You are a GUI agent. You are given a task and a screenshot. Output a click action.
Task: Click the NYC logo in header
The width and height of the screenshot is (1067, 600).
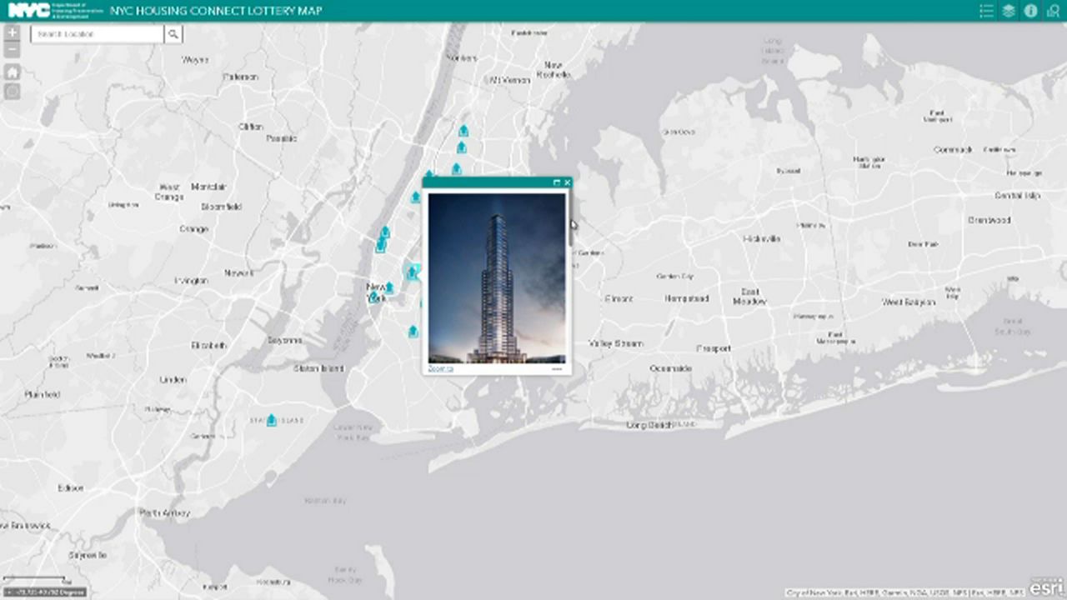(27, 11)
